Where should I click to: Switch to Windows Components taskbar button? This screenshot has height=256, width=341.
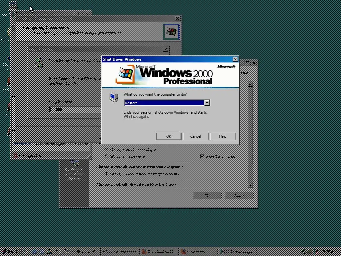(120, 252)
